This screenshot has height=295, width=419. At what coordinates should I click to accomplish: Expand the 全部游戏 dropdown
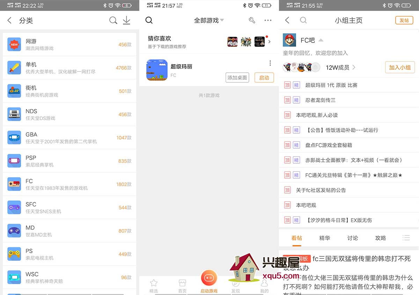(222, 20)
